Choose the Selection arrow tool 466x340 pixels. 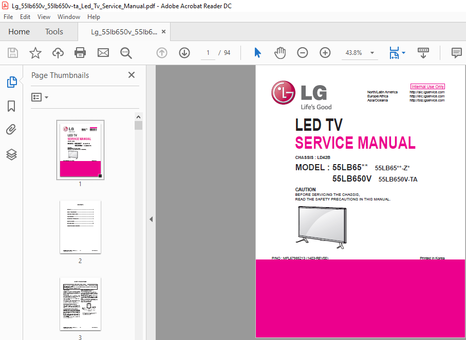click(x=257, y=53)
